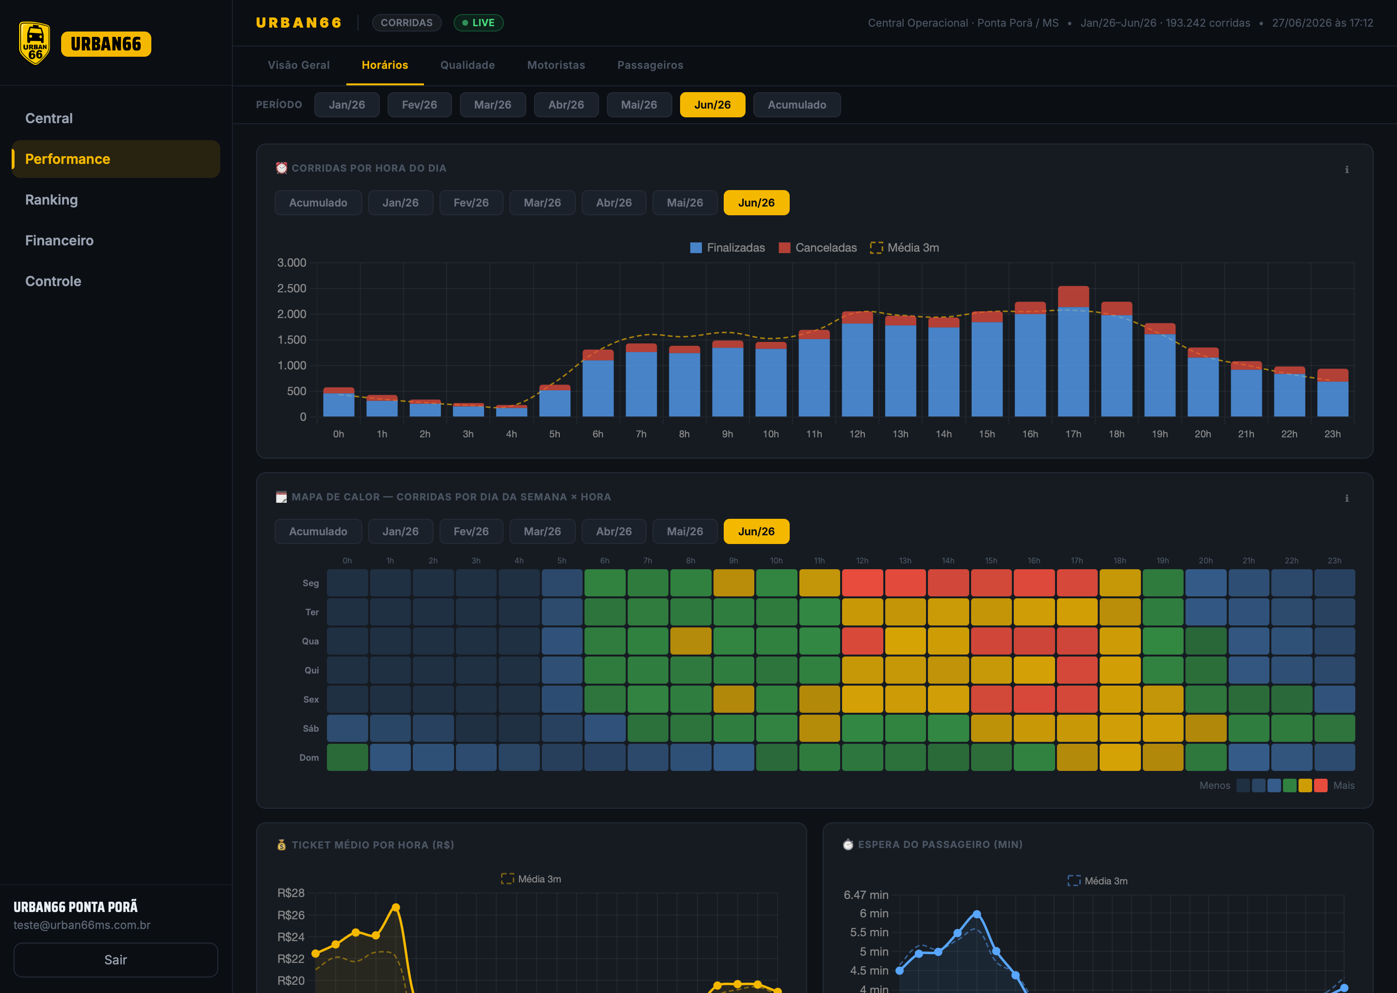Select Jun/26 in the Período filter row
This screenshot has width=1397, height=993.
point(713,105)
